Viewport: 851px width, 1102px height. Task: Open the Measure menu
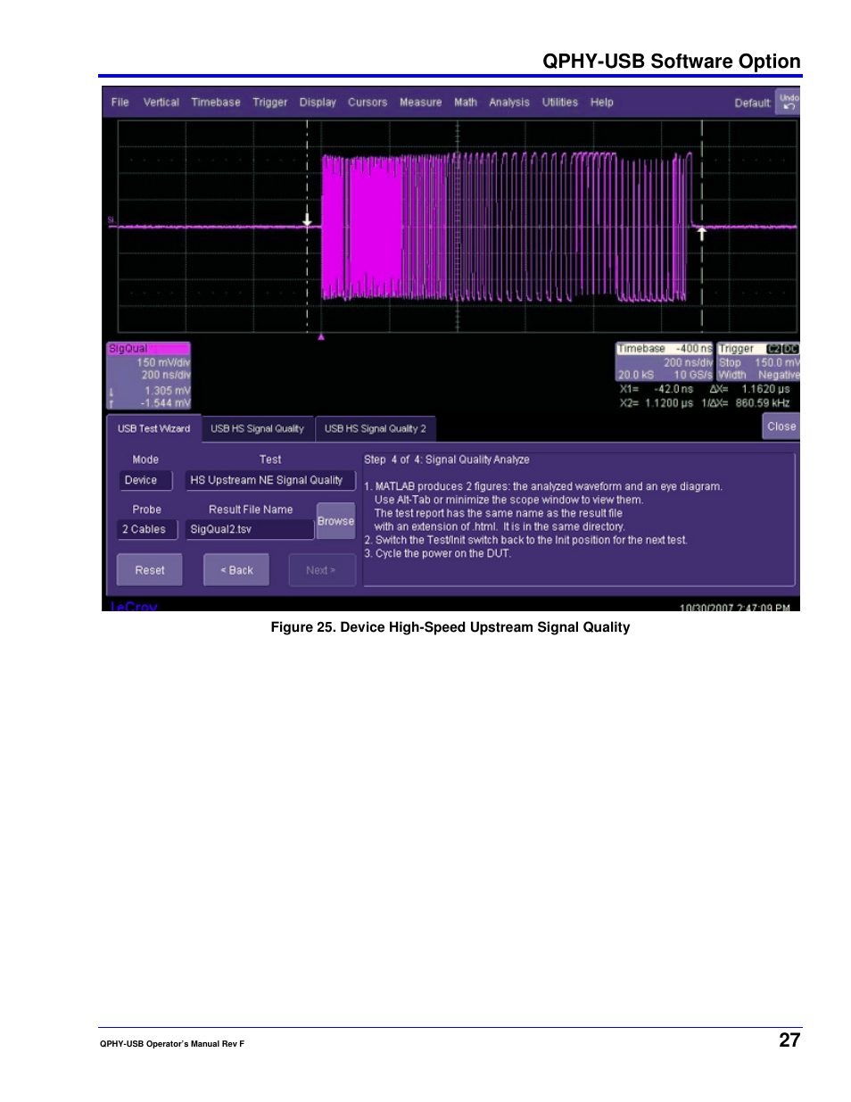click(421, 103)
